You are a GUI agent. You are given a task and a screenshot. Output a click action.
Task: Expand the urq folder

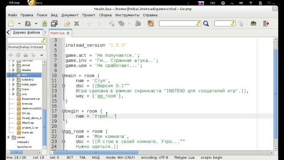[x=13, y=94]
